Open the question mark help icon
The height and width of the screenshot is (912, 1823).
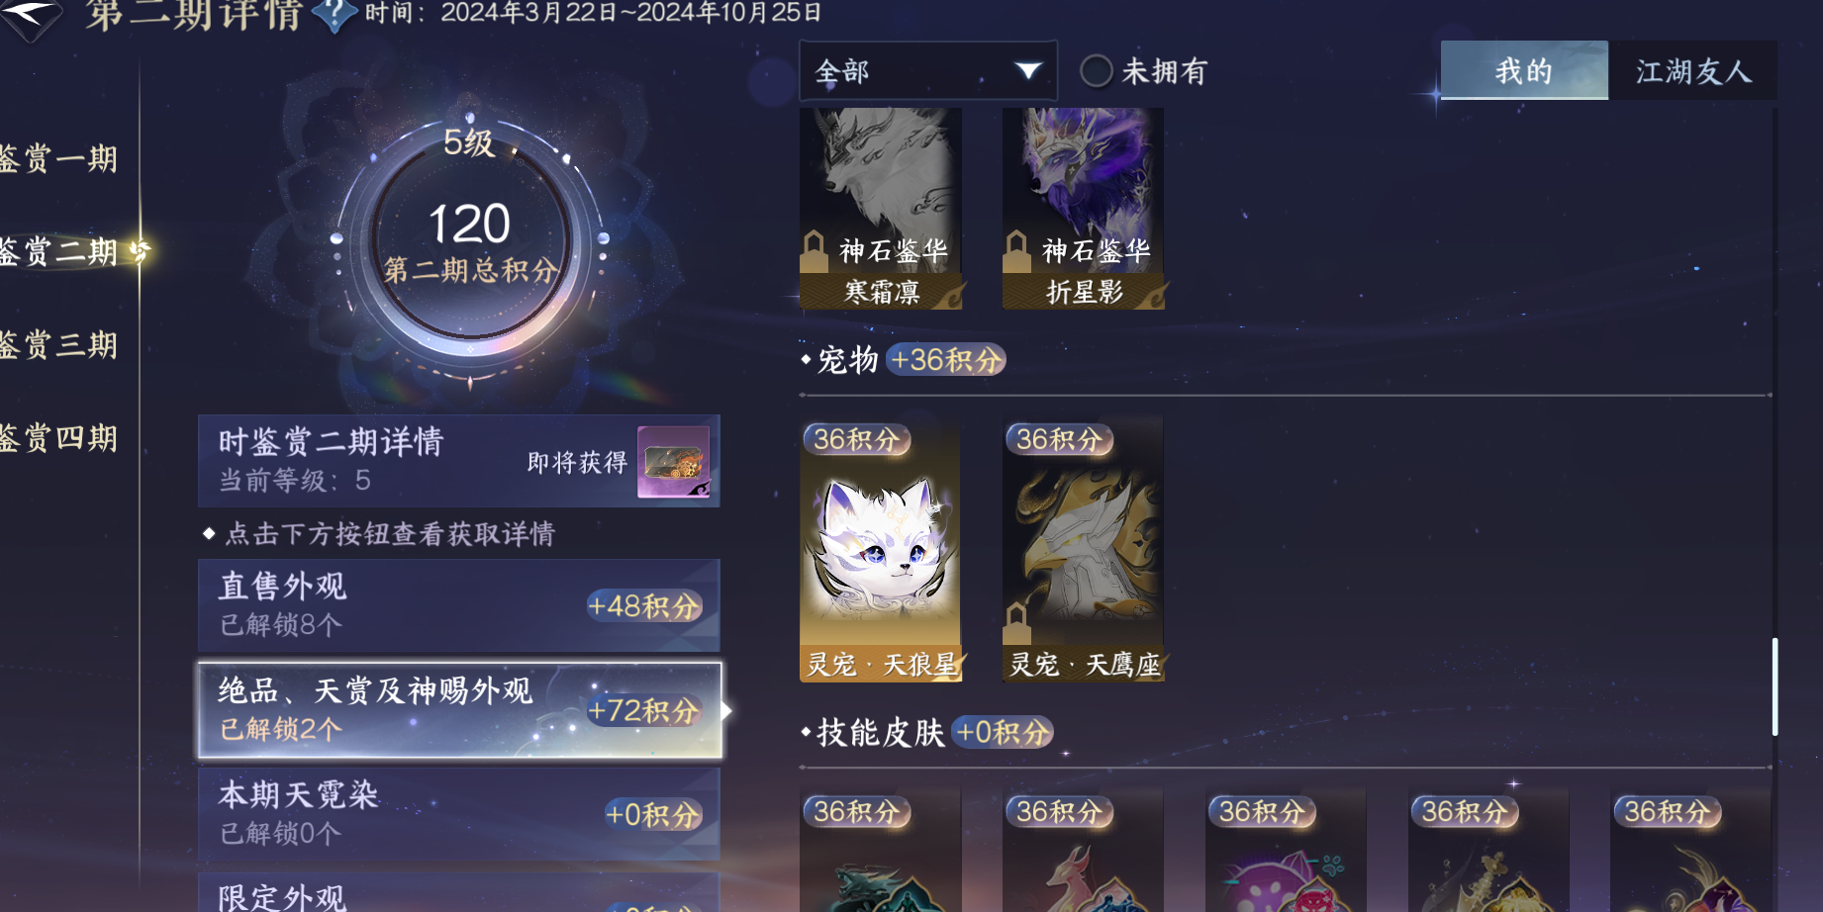click(x=336, y=14)
